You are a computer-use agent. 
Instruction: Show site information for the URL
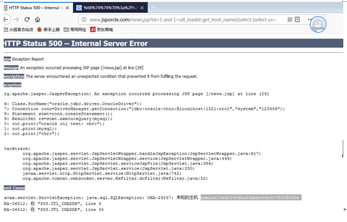pos(84,20)
